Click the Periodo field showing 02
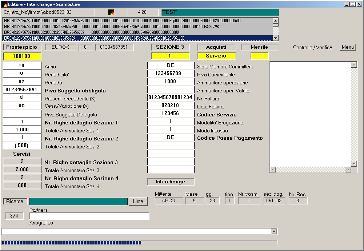 22,82
